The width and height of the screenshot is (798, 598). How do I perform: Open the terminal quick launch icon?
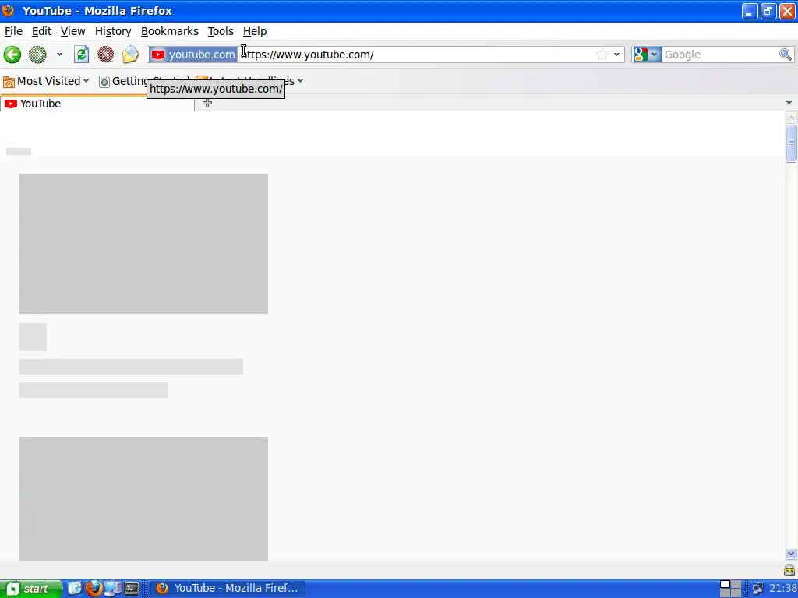click(x=132, y=589)
